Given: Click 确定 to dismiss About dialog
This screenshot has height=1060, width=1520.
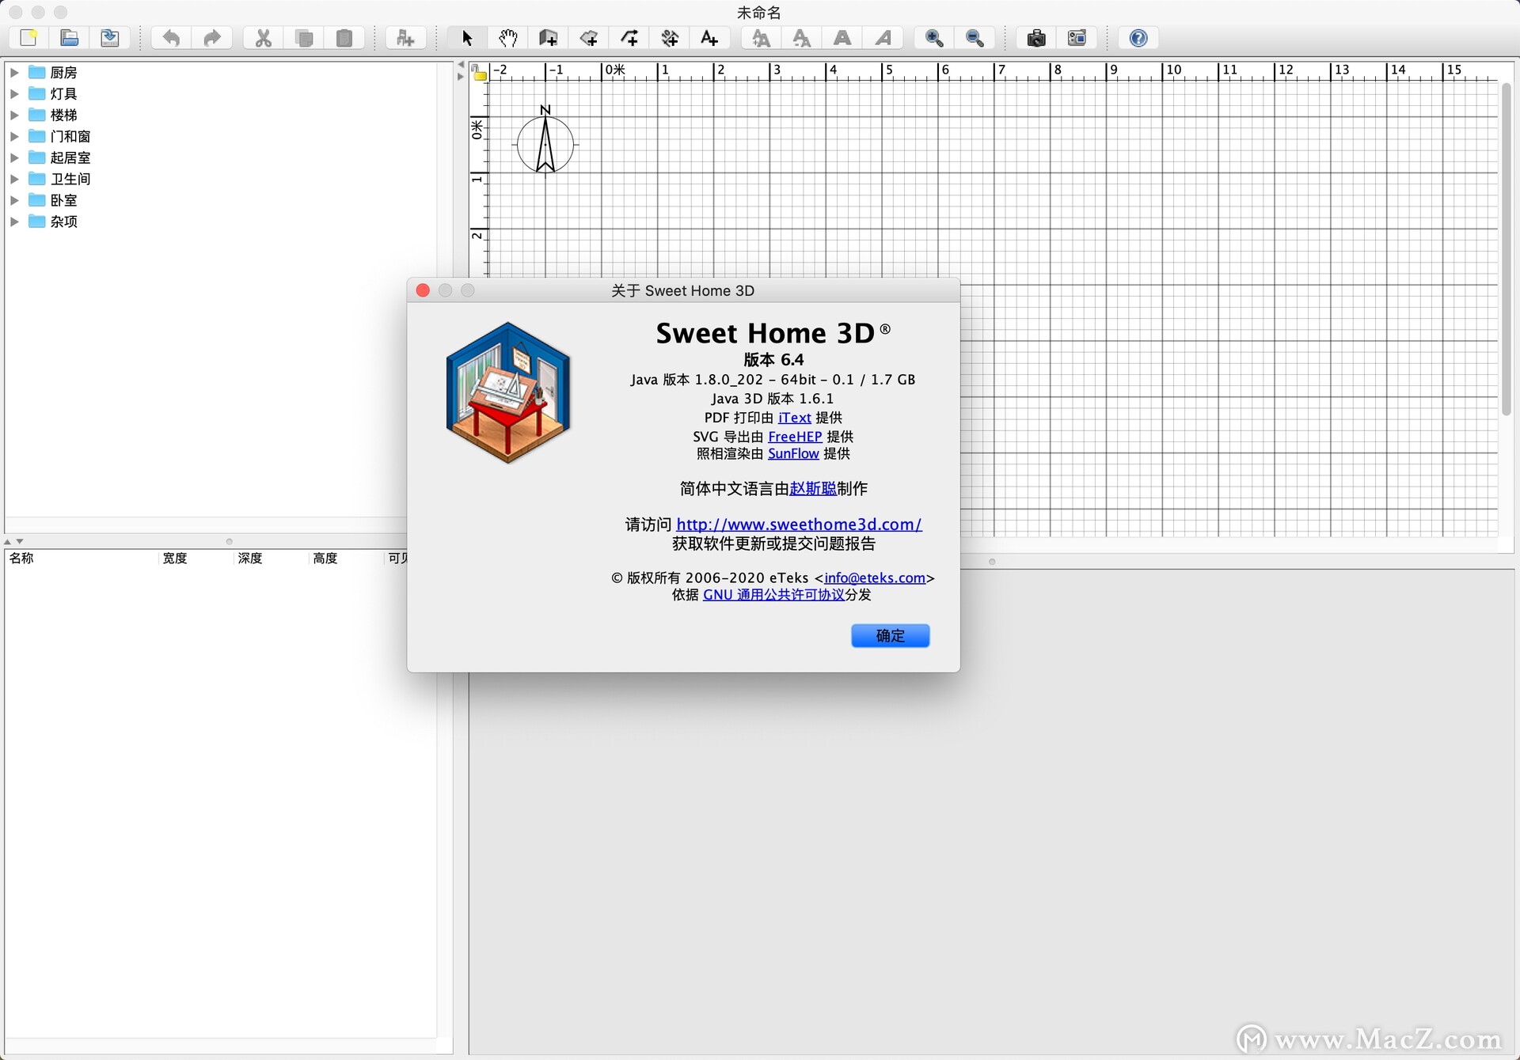Looking at the screenshot, I should [890, 635].
